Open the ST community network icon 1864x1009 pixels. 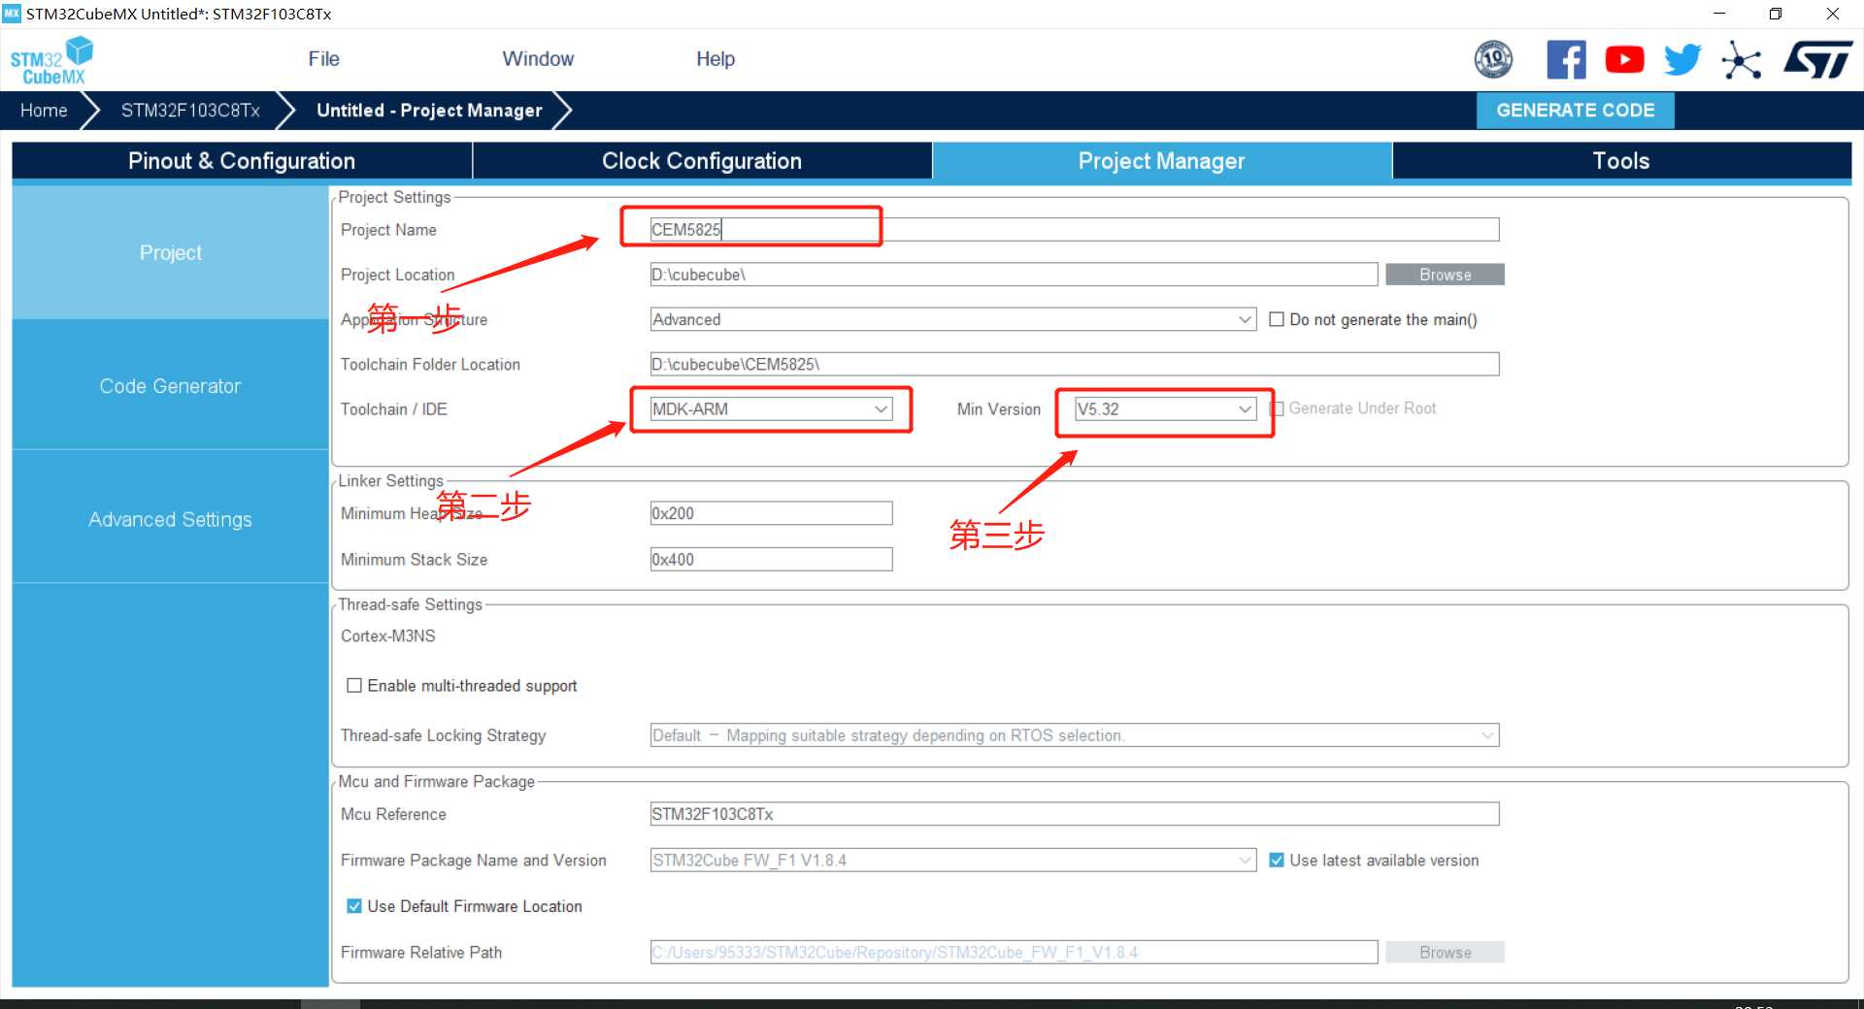(1741, 61)
